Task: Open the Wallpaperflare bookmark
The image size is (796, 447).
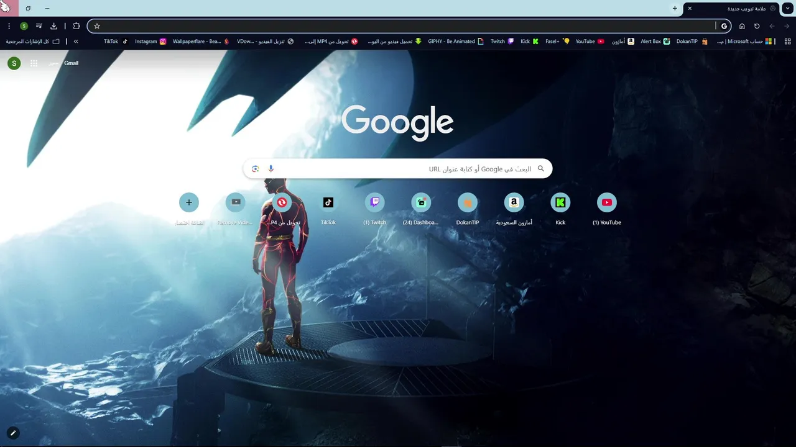Action: pos(201,42)
